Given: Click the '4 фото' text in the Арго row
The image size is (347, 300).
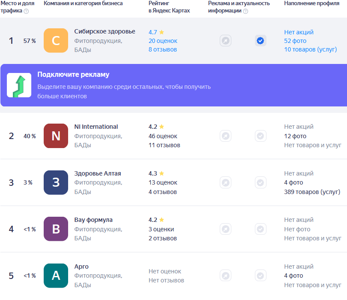Looking at the screenshot, I should click(293, 276).
